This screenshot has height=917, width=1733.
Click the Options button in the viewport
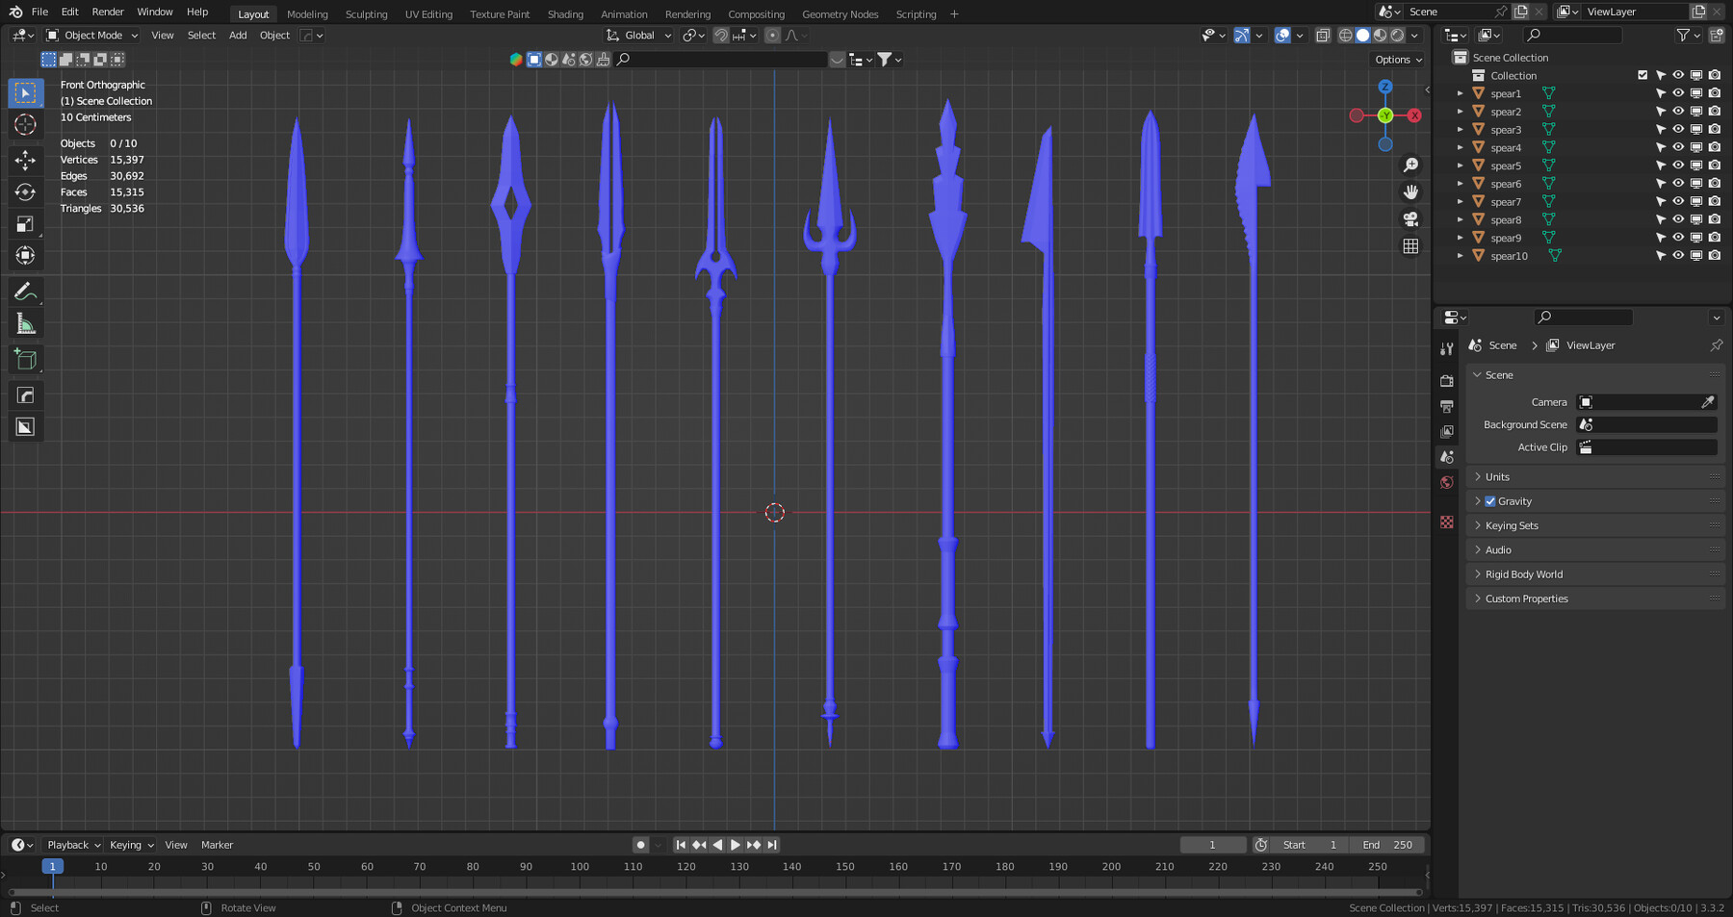1397,59
